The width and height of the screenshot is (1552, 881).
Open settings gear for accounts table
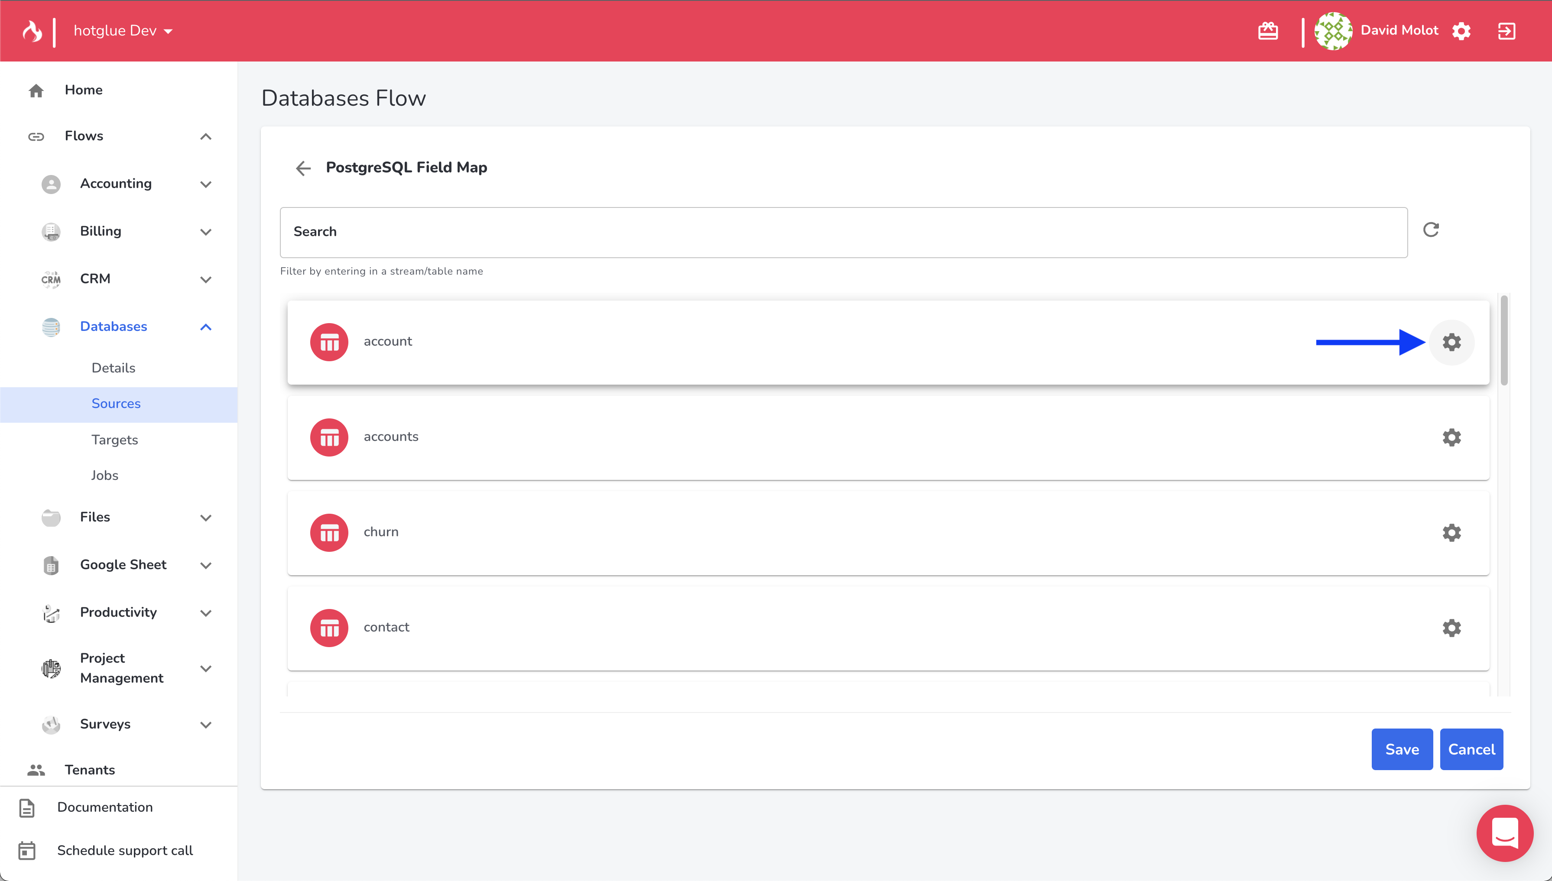1451,437
